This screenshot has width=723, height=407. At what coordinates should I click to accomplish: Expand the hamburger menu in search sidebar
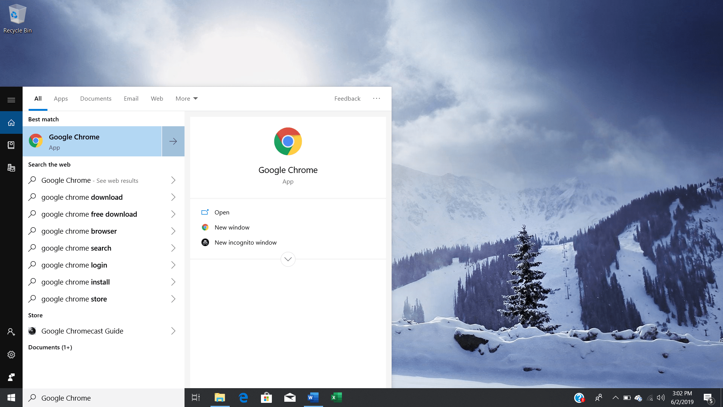11,100
